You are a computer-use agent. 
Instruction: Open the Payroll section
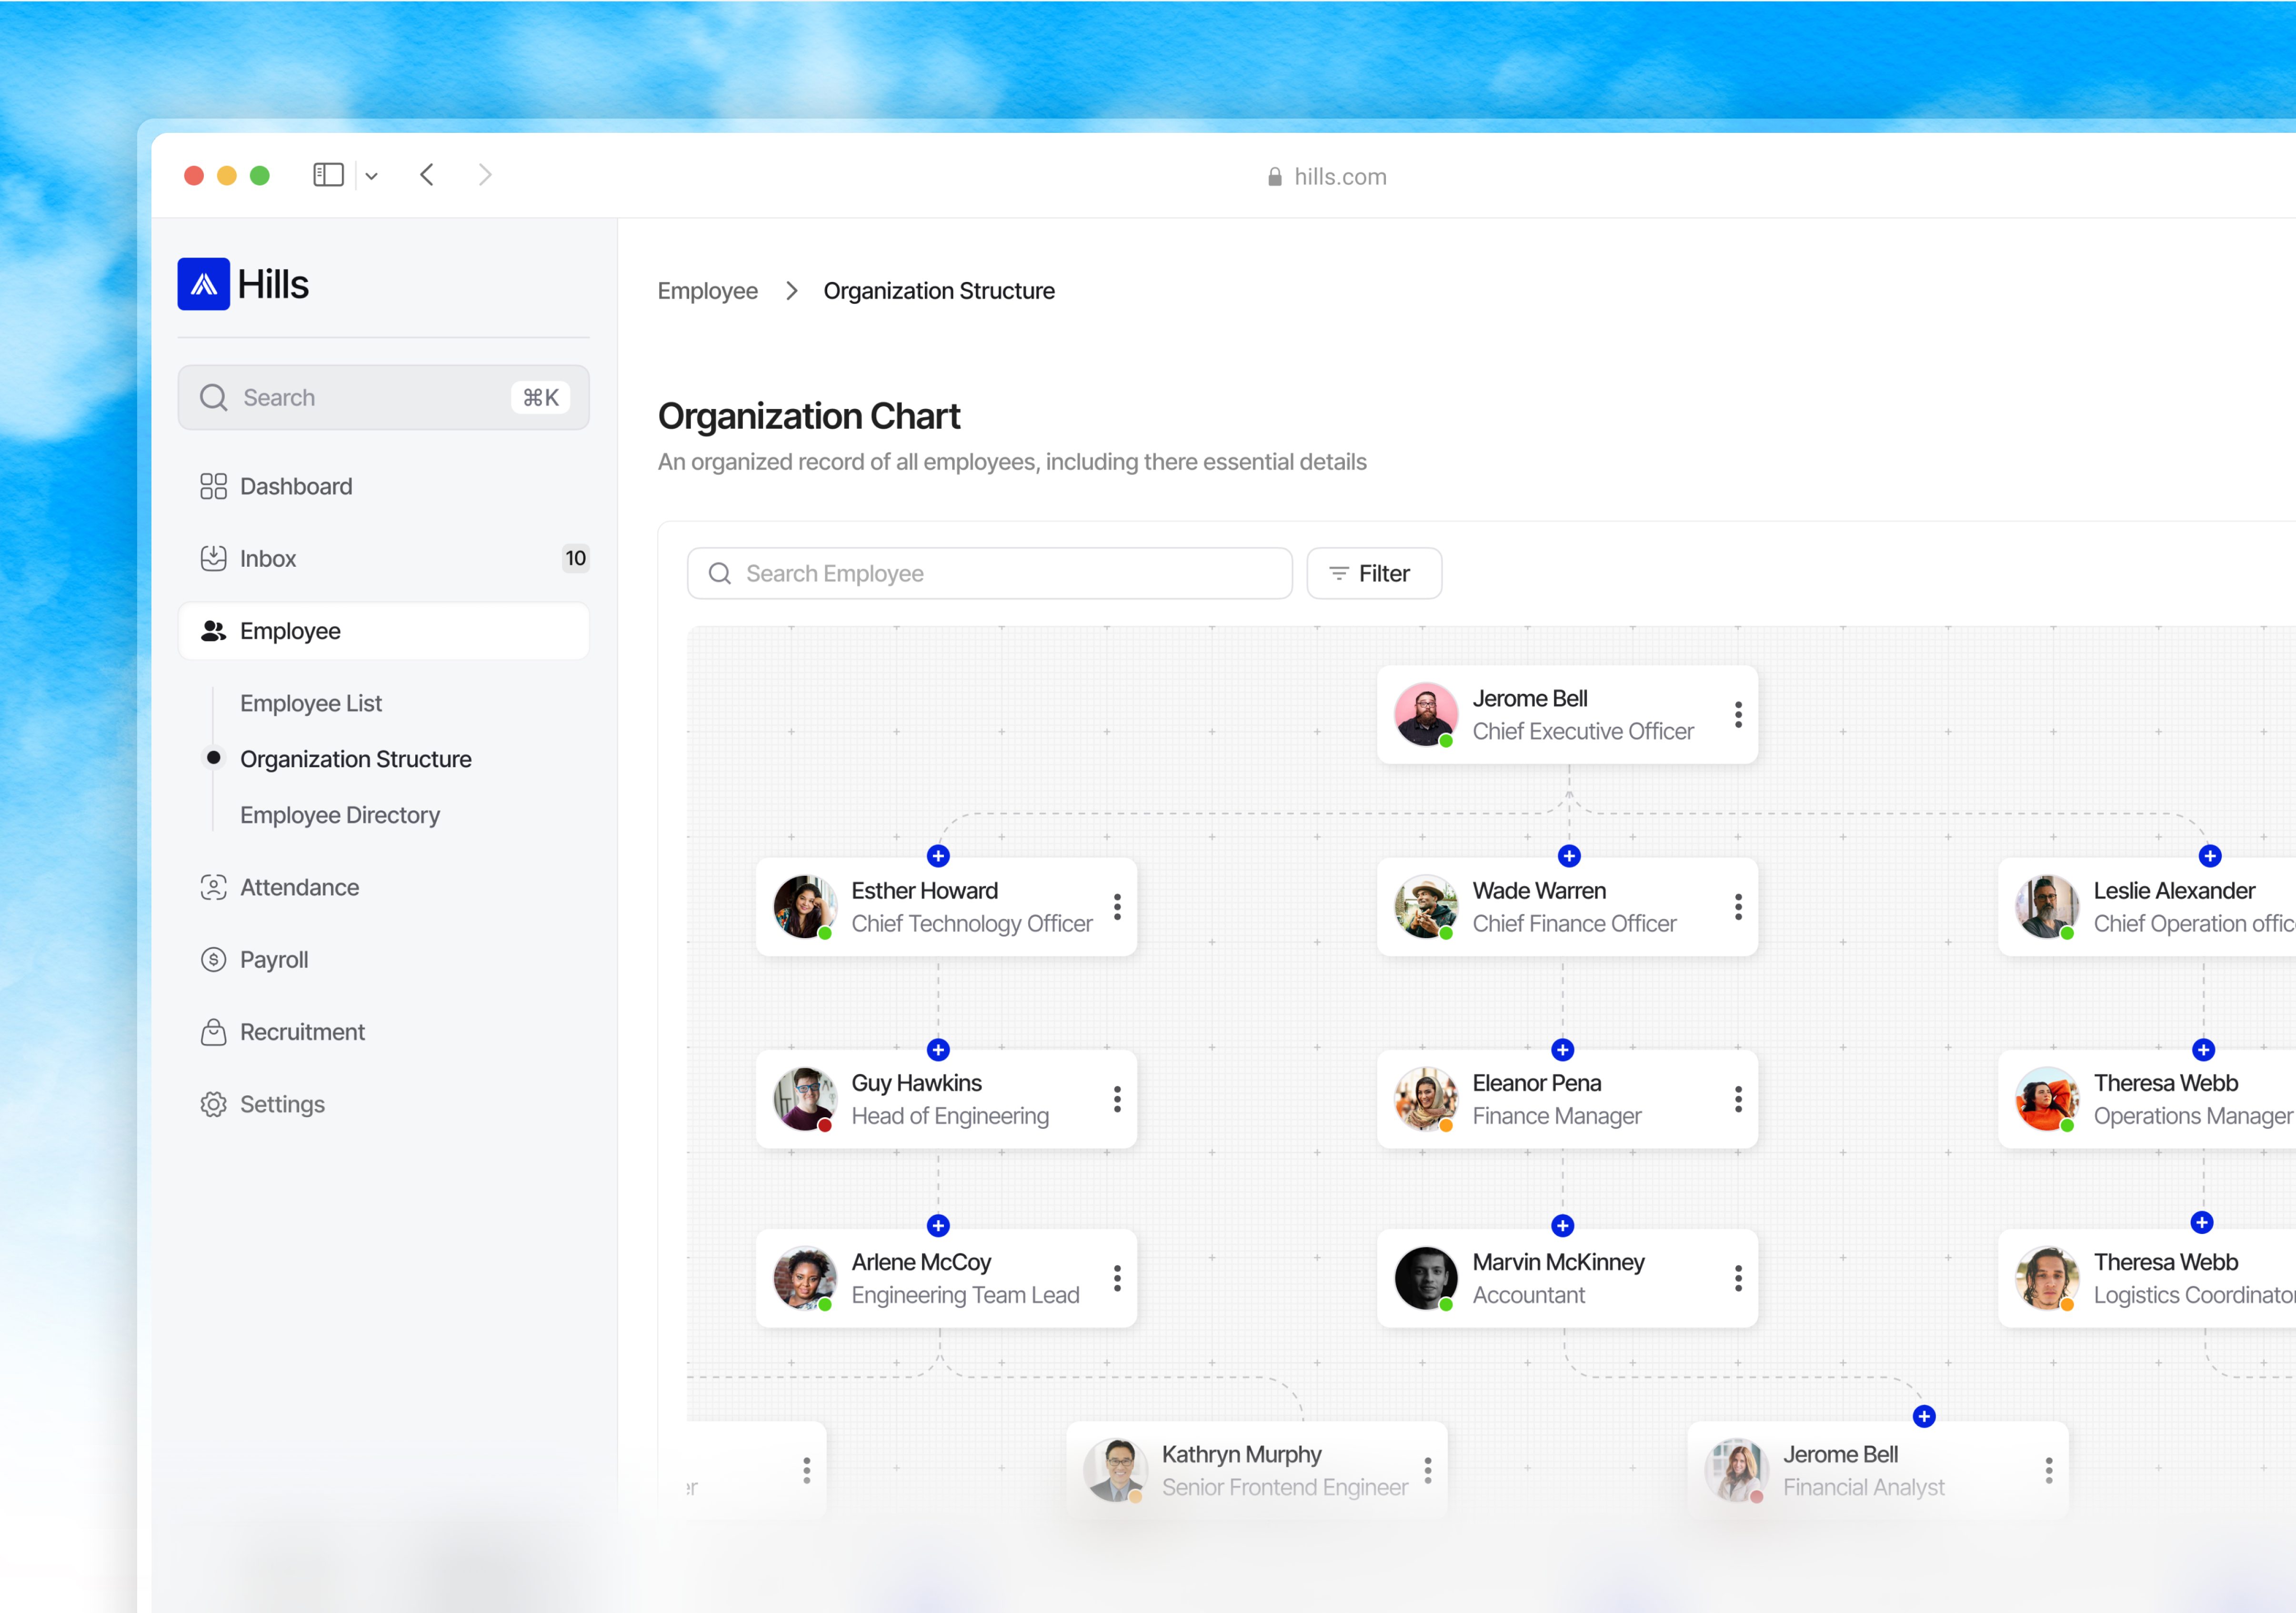[x=273, y=959]
